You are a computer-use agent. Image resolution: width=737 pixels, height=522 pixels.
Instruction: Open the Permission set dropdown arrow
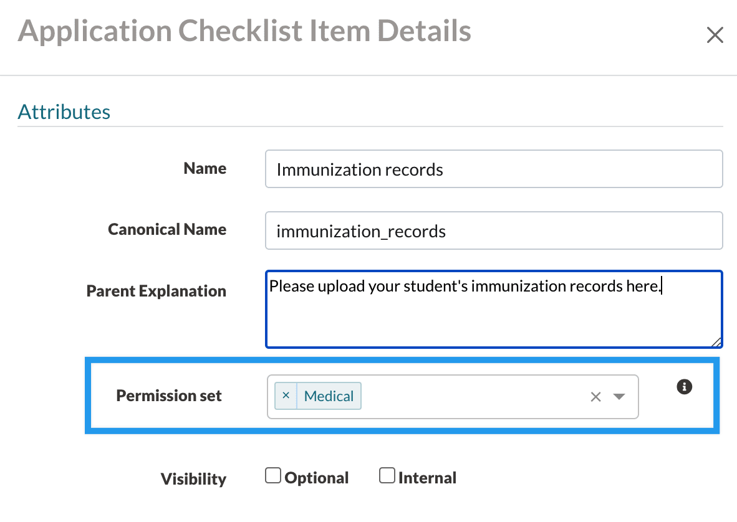(x=619, y=397)
